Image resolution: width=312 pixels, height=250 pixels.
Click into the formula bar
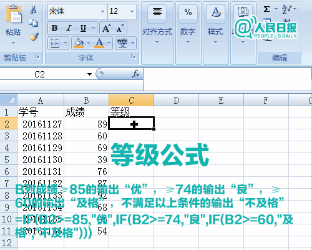(x=227, y=79)
